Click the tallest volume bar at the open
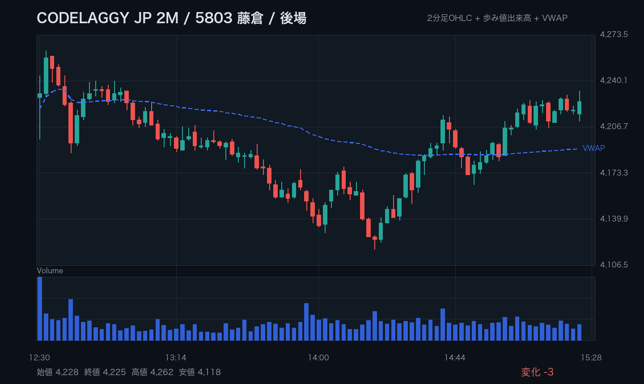644x384 pixels. (40, 309)
